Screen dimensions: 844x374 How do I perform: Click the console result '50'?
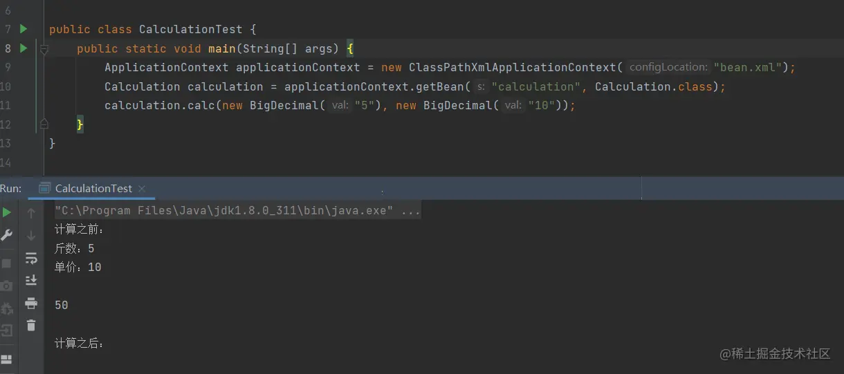tap(62, 305)
